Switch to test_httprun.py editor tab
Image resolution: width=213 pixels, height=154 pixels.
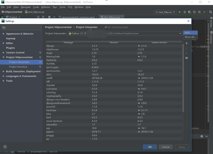click(112, 17)
